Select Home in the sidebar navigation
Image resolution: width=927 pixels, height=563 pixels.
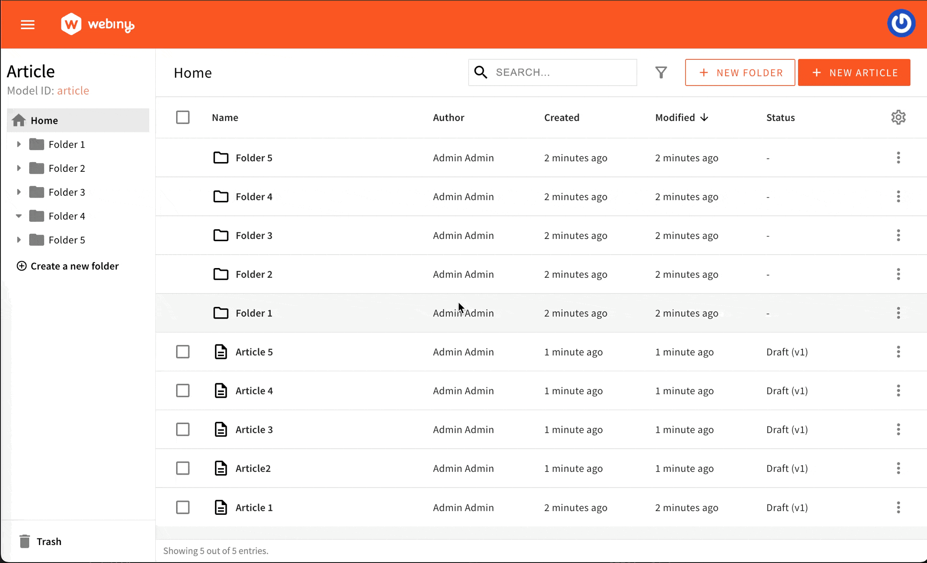(44, 120)
